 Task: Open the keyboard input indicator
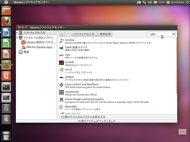(x=139, y=2)
